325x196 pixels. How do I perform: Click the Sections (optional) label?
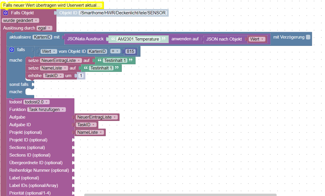(27, 148)
